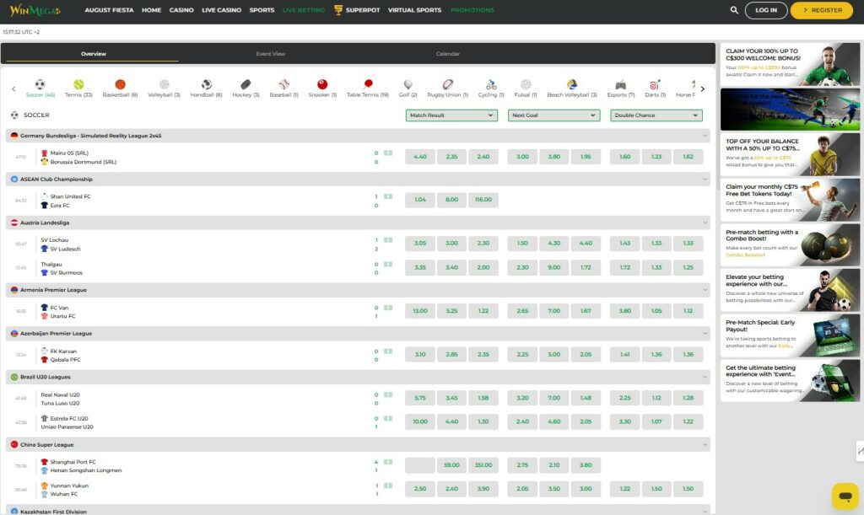864x515 pixels.
Task: Open the search magnifier icon
Action: (734, 10)
